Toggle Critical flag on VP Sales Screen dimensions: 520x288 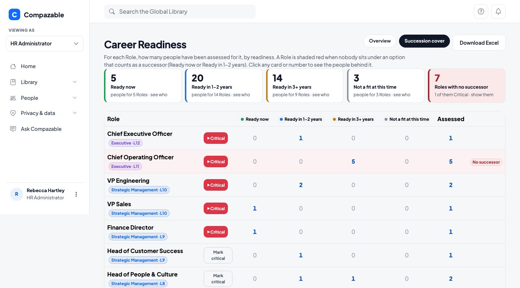[216, 208]
